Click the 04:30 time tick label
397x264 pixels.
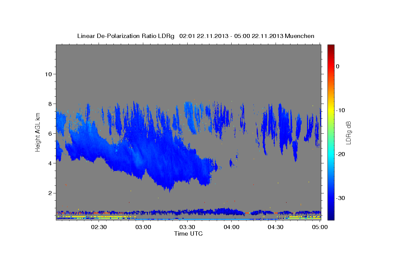276,227
